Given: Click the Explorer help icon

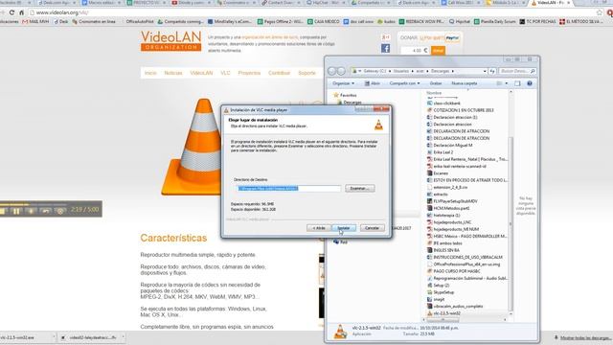Looking at the screenshot, I should [530, 83].
